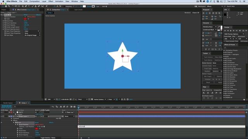Click the white Fill color swatch

(84, 6)
